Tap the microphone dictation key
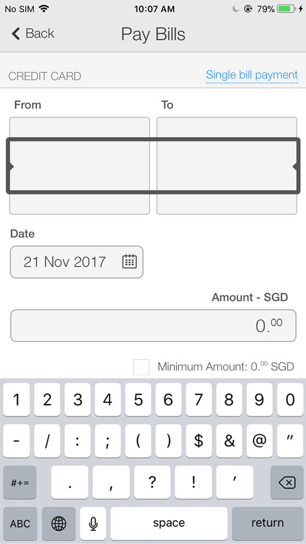 click(93, 523)
